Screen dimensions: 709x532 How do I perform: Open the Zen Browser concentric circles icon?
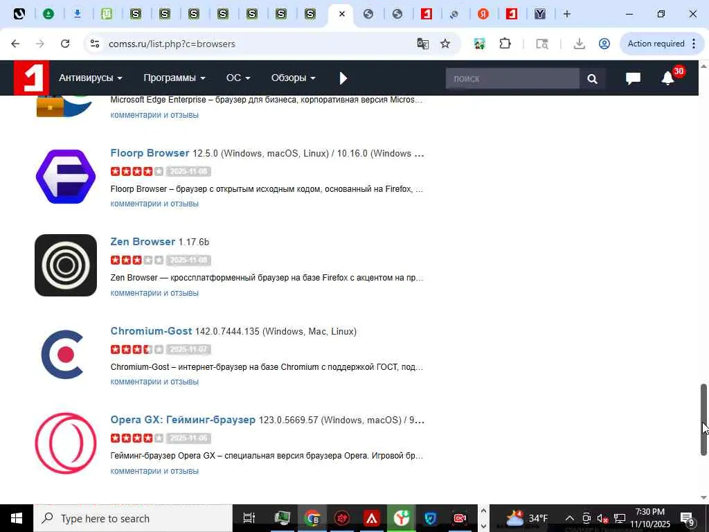66,265
